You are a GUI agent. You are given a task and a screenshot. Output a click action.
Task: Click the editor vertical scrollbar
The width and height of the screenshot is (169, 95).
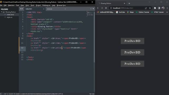click(x=94, y=37)
